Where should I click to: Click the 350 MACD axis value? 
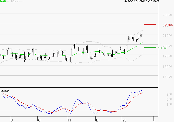tap(169, 94)
